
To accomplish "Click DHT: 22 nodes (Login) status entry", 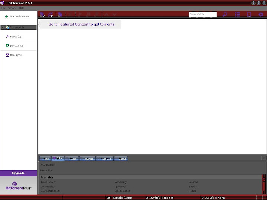I will tap(119, 198).
